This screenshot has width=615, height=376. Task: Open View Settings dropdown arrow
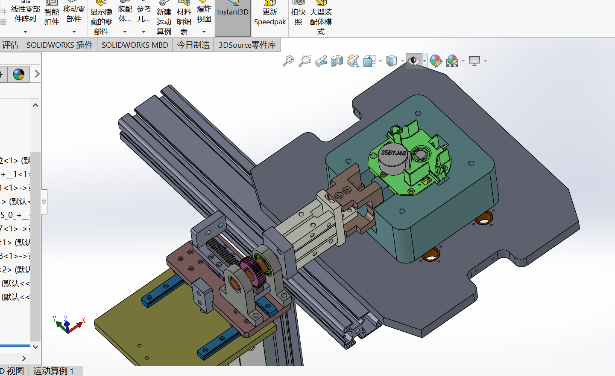tap(485, 61)
